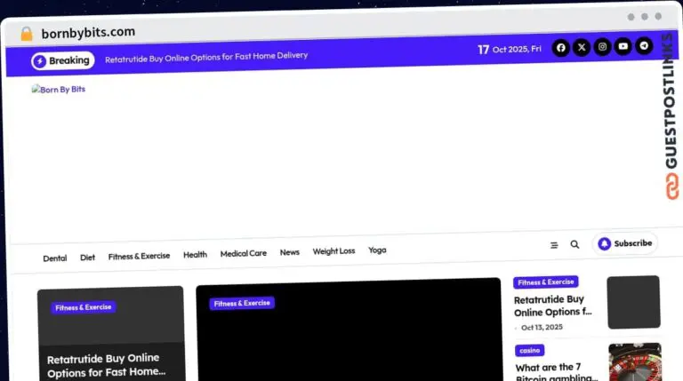Open the YouTube social icon

click(623, 46)
